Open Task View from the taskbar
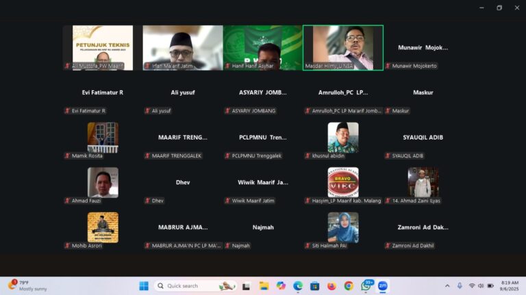 pyautogui.click(x=247, y=286)
